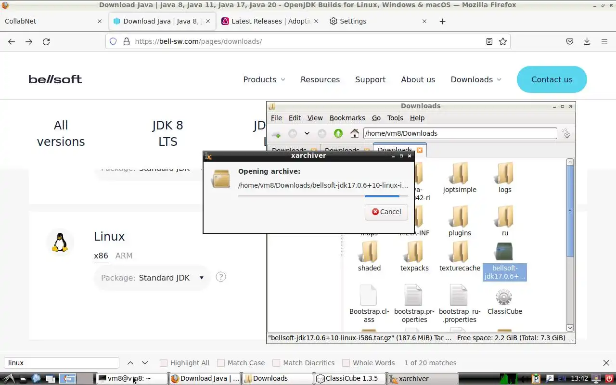
Task: Click the find bar search field
Action: (62, 363)
